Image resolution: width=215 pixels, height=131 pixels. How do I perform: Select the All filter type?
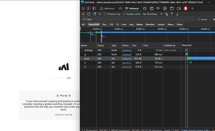tap(83, 25)
